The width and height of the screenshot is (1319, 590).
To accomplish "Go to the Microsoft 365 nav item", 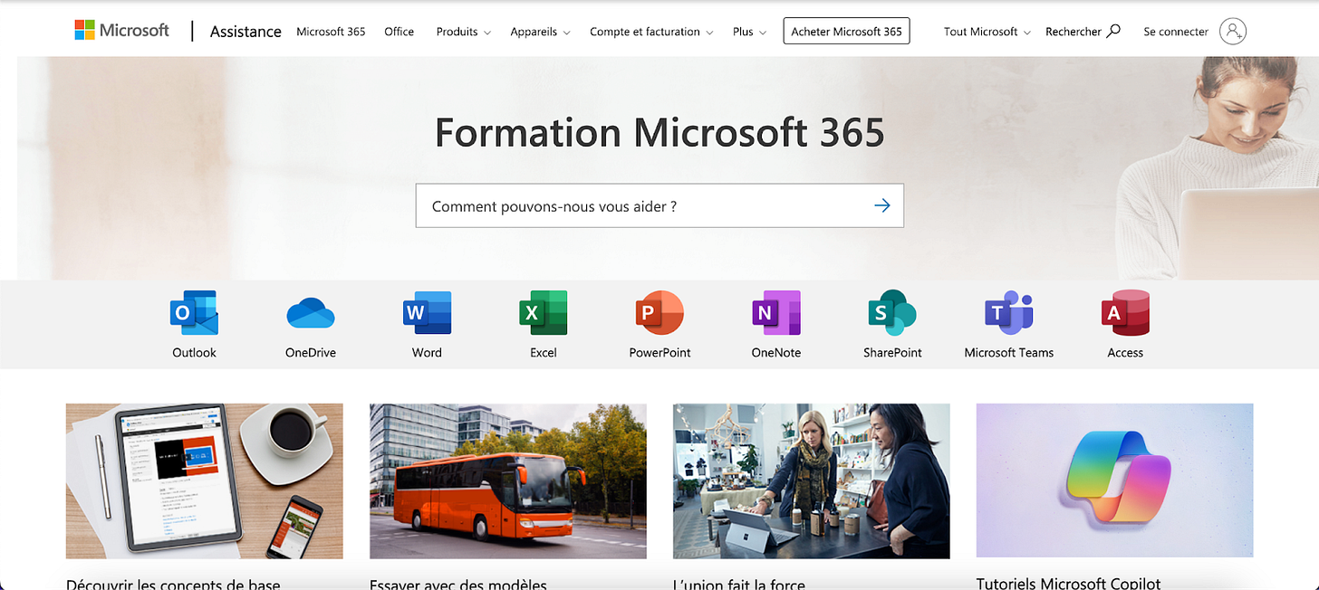I will (331, 32).
